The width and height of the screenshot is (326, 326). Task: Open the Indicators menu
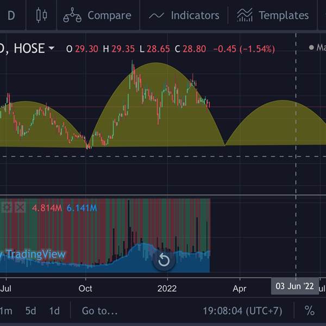184,15
